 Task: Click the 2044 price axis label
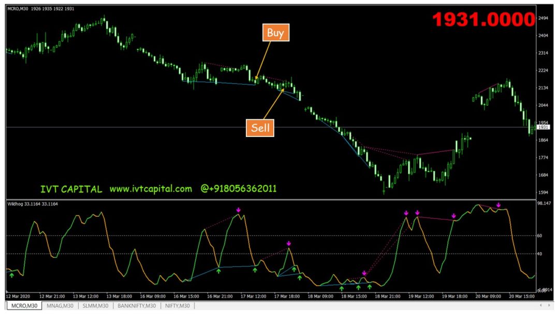[x=543, y=105]
